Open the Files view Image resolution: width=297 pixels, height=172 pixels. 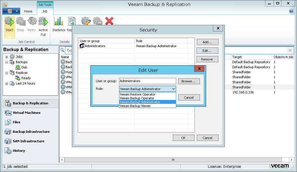tap(31, 122)
